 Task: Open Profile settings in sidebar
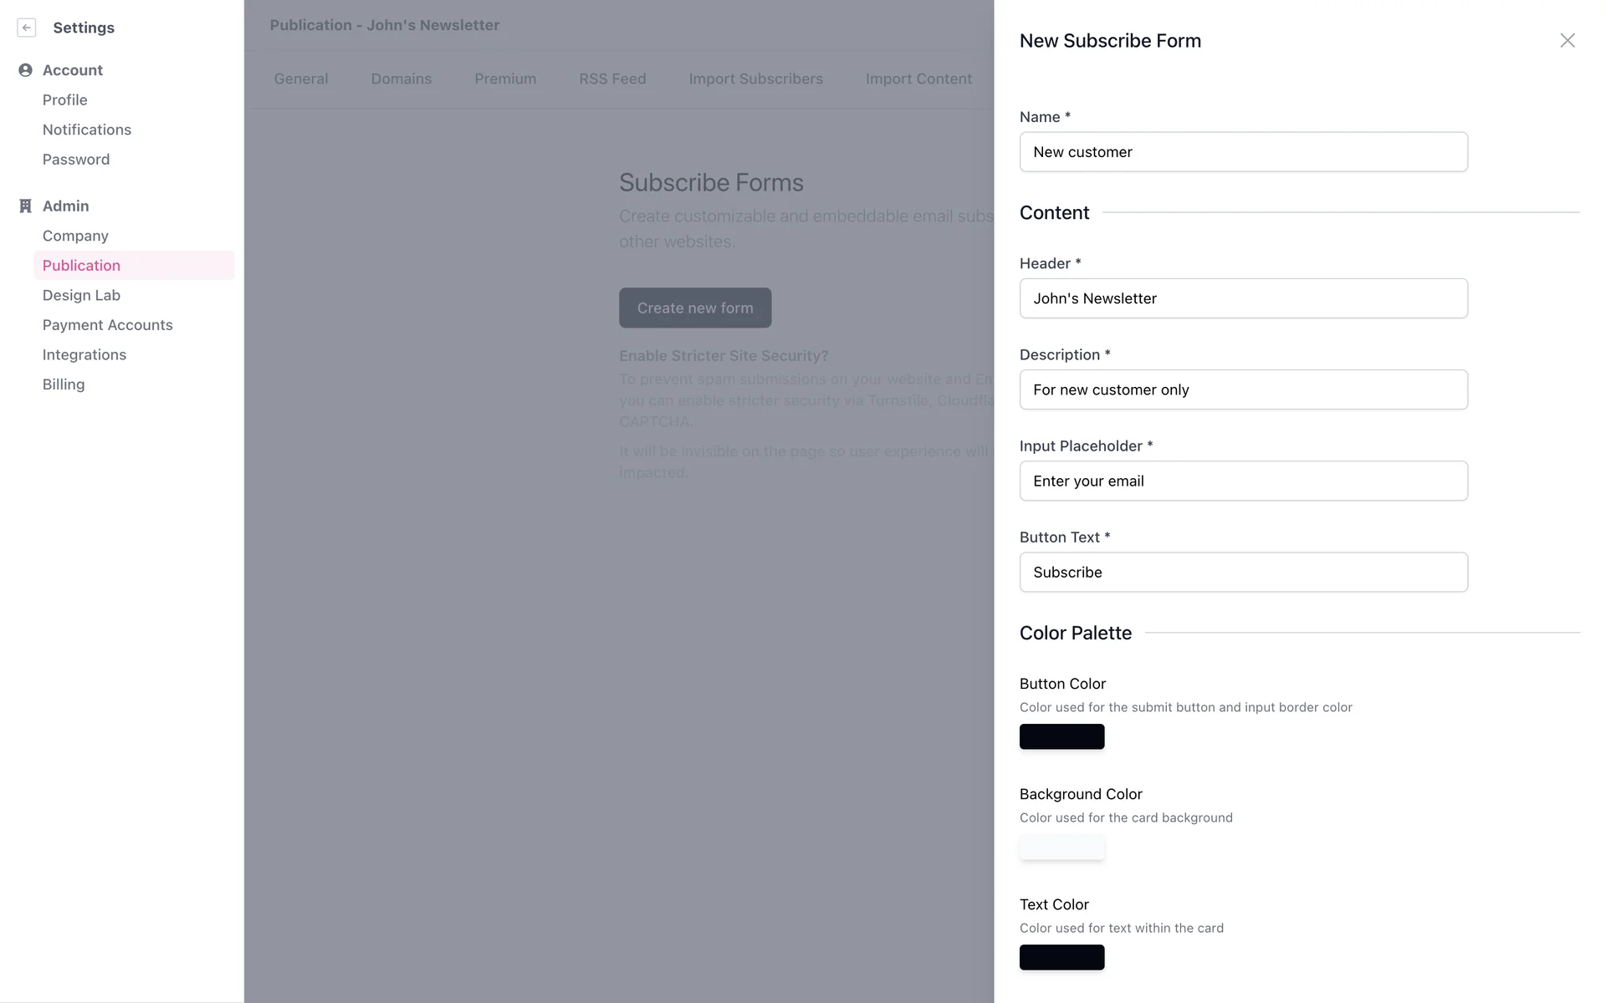pyautogui.click(x=65, y=100)
